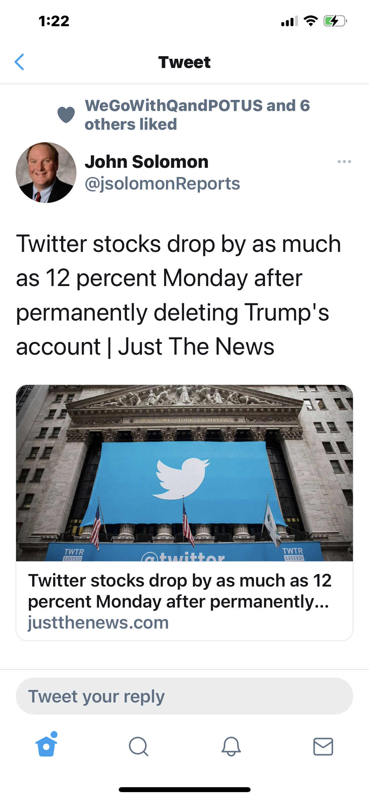This screenshot has height=800, width=369.
Task: Tap "WeGoWithQandPOTUS and 6 others liked"
Action: point(197,115)
